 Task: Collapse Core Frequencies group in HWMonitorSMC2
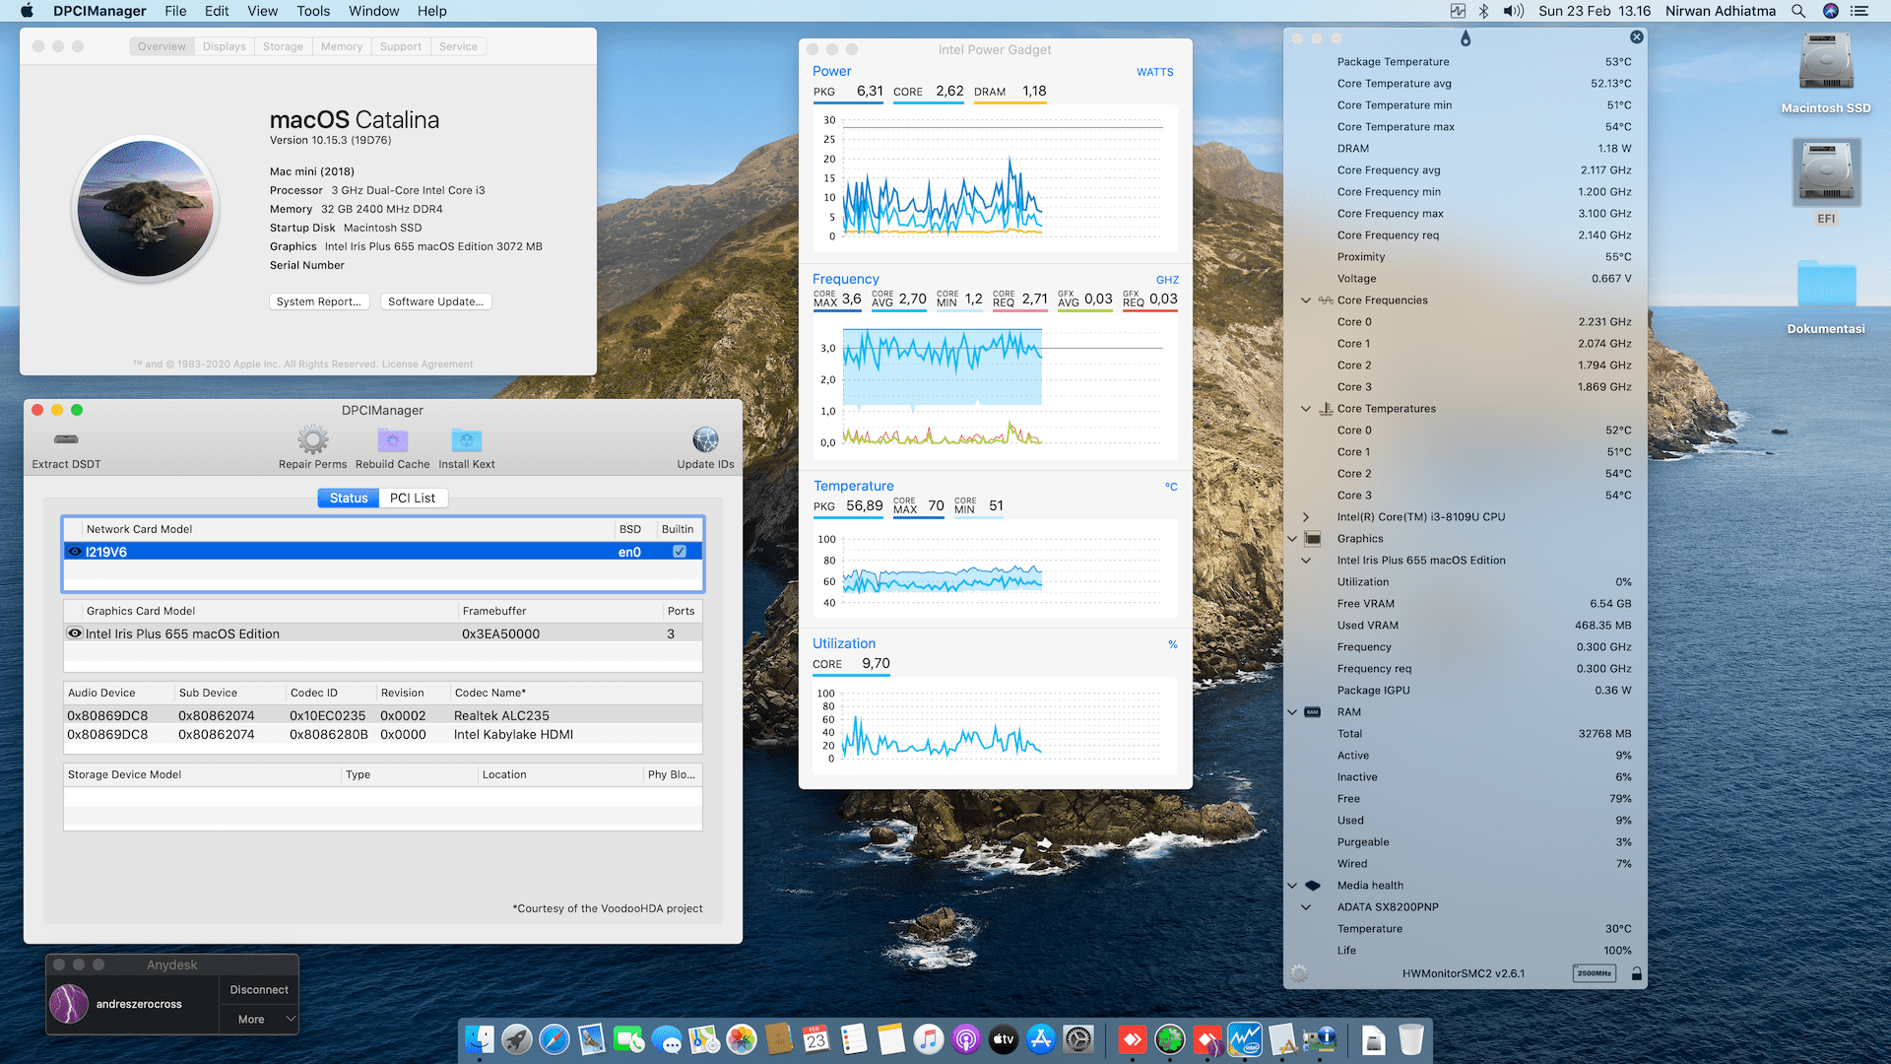(x=1306, y=300)
